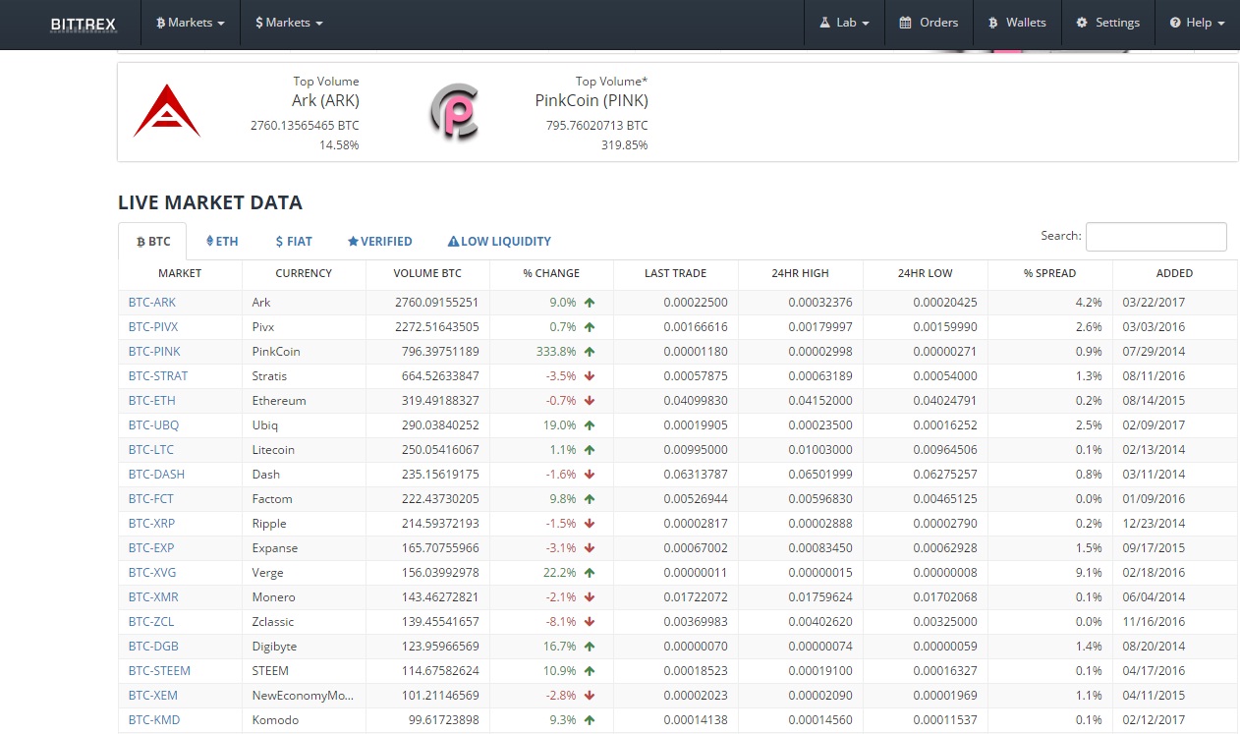Screen dimensions: 1240x734
Task: Click the 333.8% change value
Action: [x=557, y=352]
